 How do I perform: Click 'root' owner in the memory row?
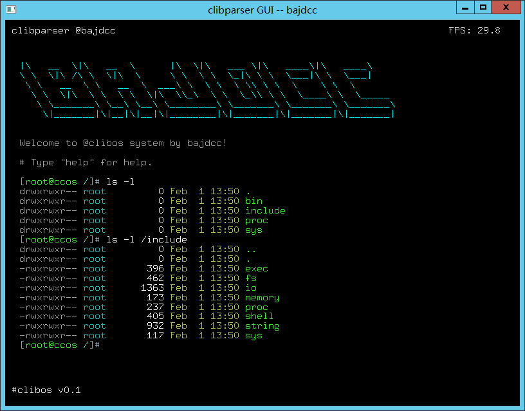click(x=95, y=298)
